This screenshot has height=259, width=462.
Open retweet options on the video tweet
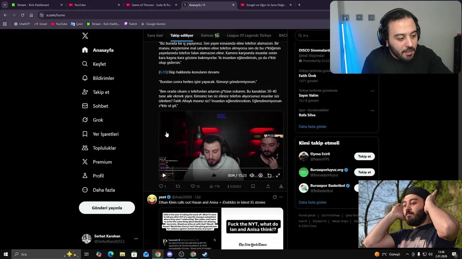(x=178, y=186)
